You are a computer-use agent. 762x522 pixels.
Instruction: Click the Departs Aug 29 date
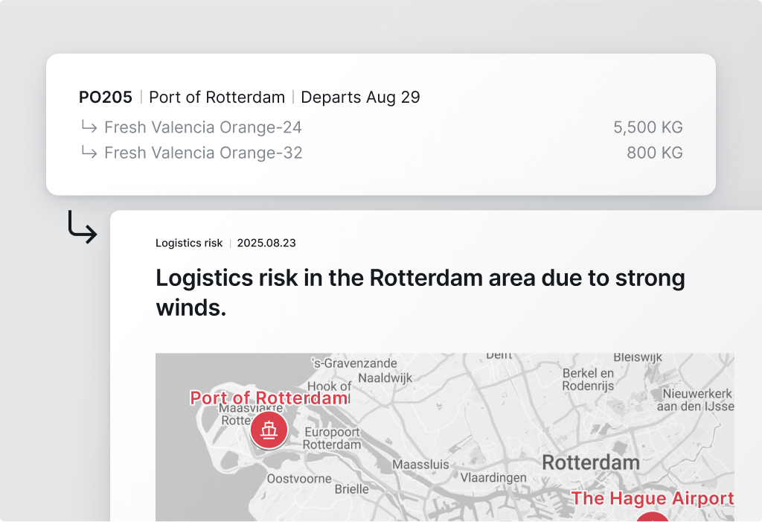360,97
